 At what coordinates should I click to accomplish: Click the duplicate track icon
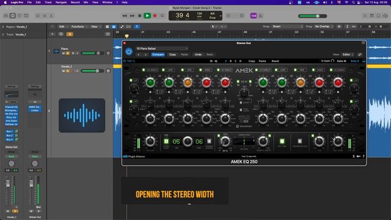pyautogui.click(x=61, y=34)
